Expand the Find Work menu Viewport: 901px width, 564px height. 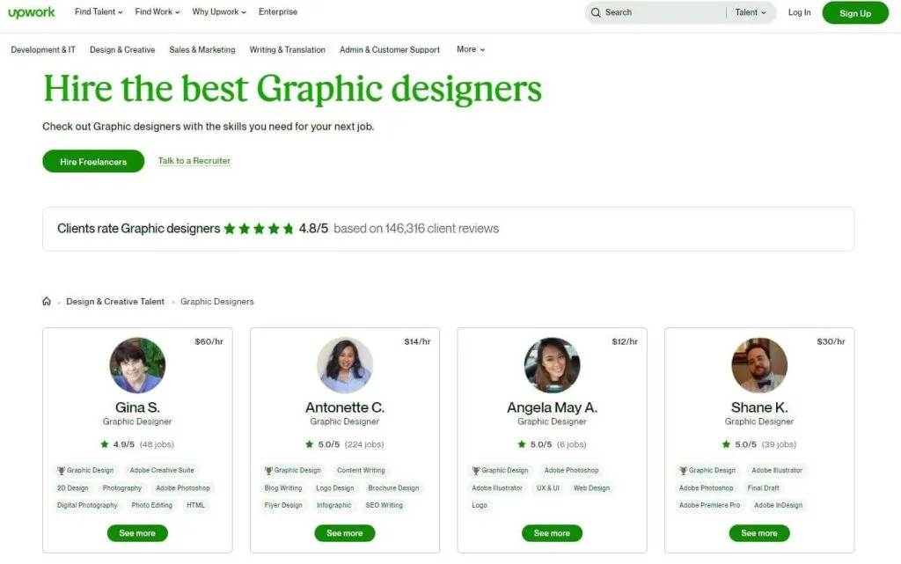point(157,12)
